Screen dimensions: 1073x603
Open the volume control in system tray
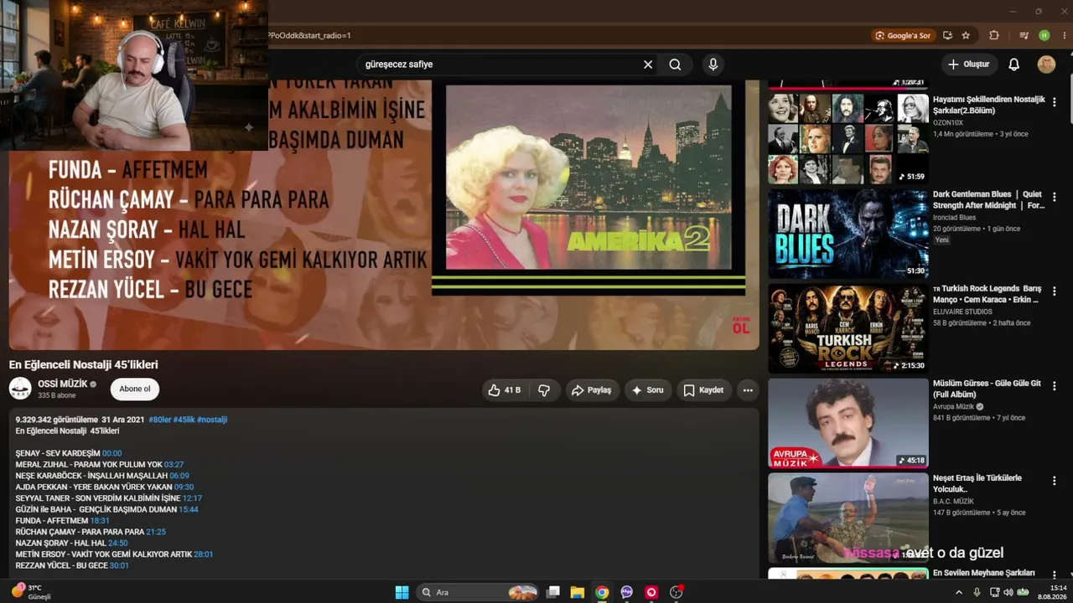tap(1008, 592)
